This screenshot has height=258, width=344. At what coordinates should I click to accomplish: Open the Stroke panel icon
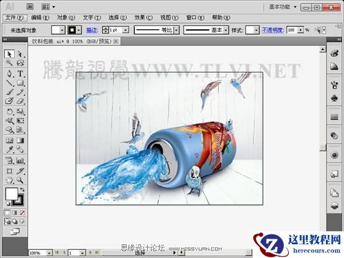pyautogui.click(x=334, y=117)
